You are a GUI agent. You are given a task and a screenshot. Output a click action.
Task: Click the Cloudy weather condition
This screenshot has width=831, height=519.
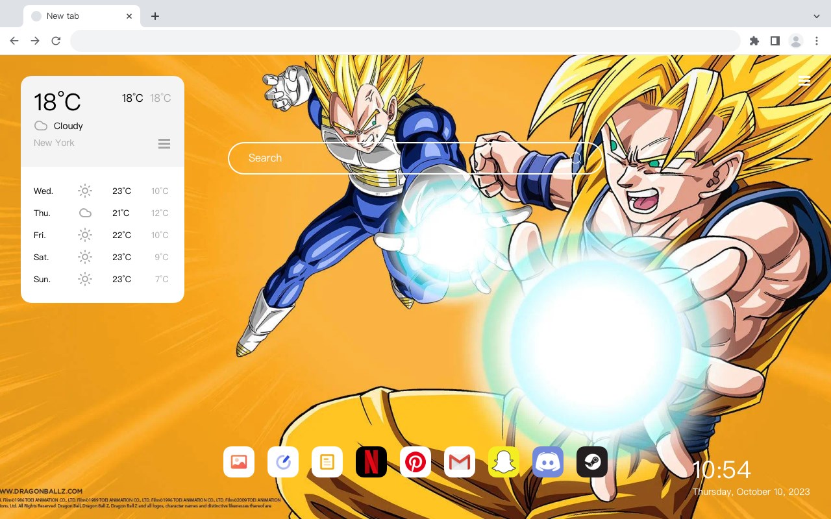point(68,126)
